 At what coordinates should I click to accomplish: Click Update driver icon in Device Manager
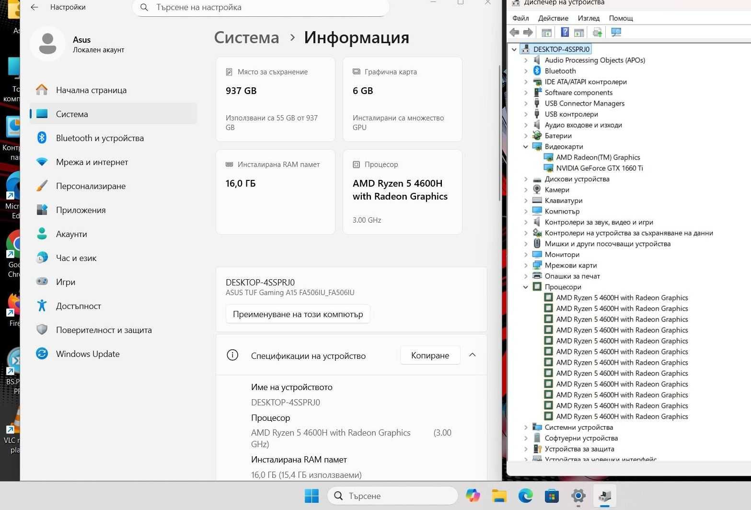(x=597, y=32)
